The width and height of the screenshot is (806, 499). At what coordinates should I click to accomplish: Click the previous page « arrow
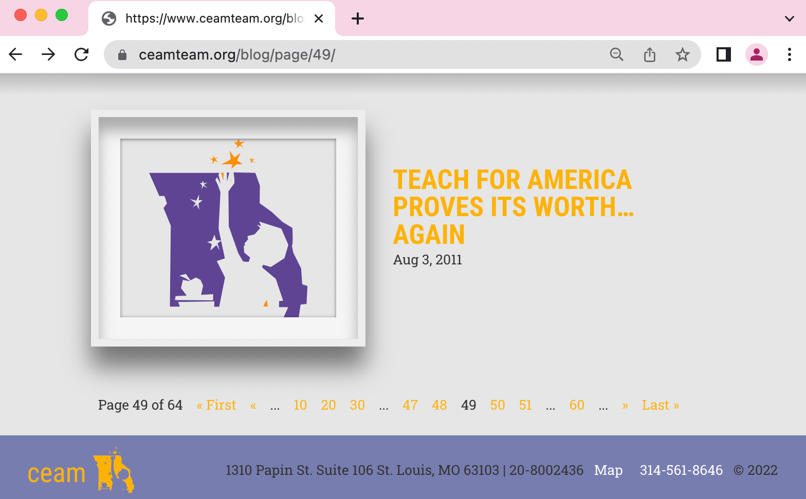253,406
